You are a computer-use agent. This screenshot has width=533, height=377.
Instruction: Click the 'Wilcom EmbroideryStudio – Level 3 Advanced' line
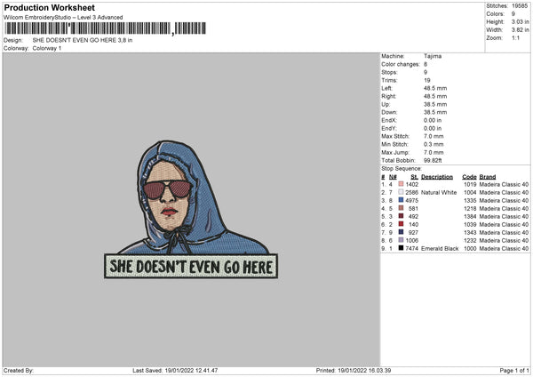click(63, 18)
